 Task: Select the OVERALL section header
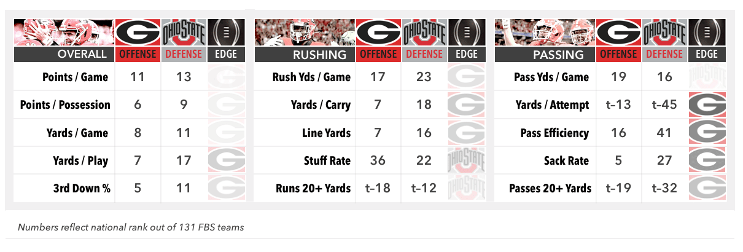(x=64, y=54)
